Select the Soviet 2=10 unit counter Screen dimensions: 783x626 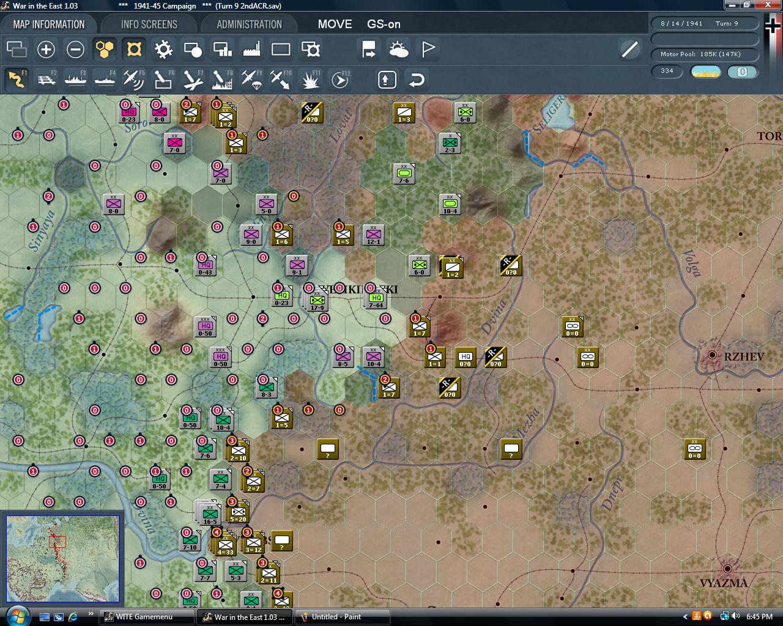coord(238,449)
